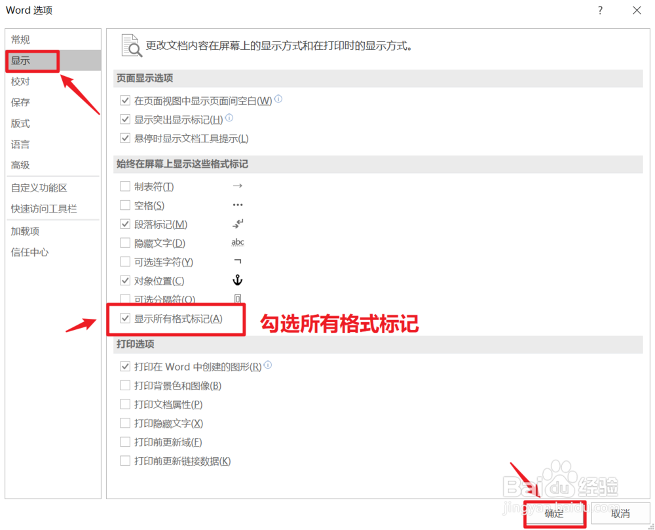The width and height of the screenshot is (655, 530).
Task: Click the space dots symbol icon
Action: 238,205
